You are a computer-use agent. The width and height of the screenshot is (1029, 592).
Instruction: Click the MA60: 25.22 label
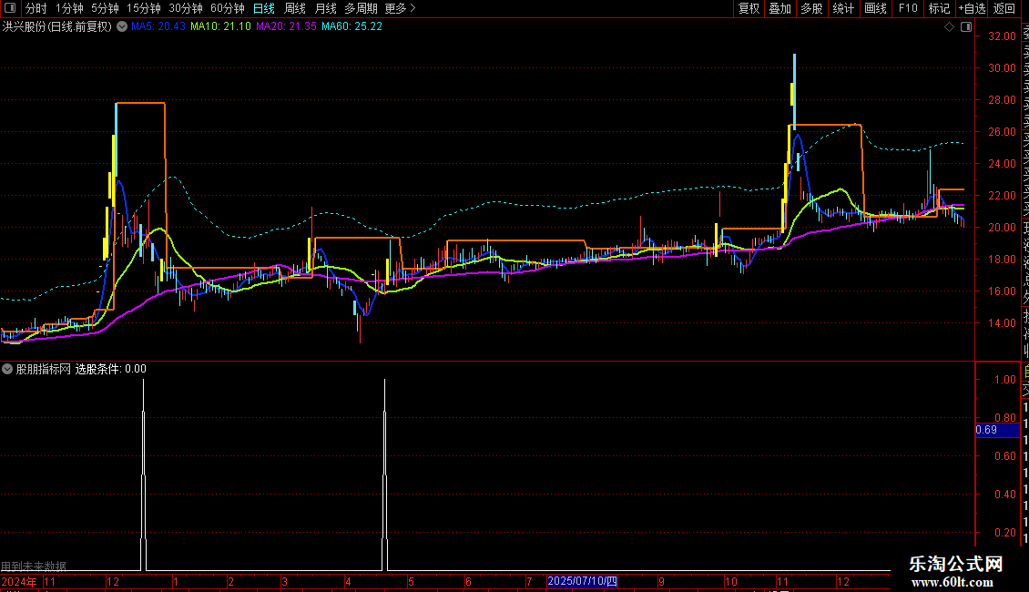(351, 26)
